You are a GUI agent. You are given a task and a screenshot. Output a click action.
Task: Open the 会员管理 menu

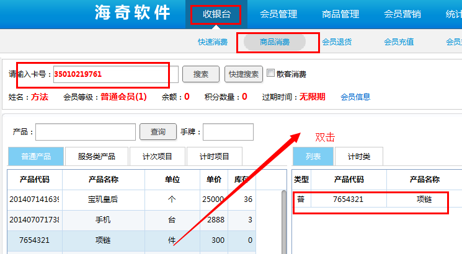(x=278, y=14)
